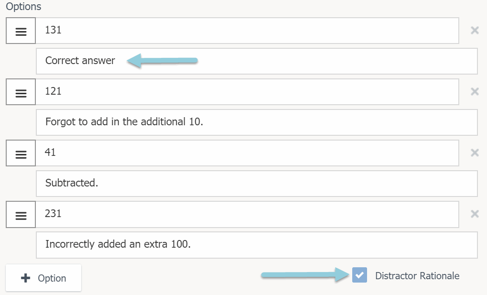Click the drag handle for option 41

[x=21, y=153]
